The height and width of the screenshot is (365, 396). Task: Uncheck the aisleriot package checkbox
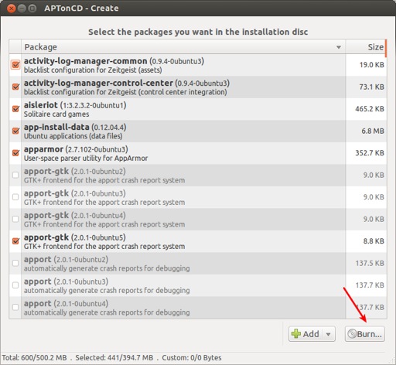point(15,109)
